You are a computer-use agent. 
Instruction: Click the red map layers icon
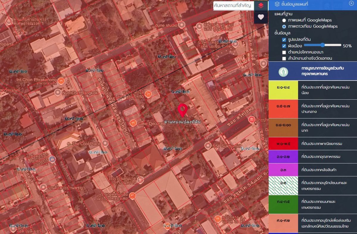pyautogui.click(x=261, y=5)
